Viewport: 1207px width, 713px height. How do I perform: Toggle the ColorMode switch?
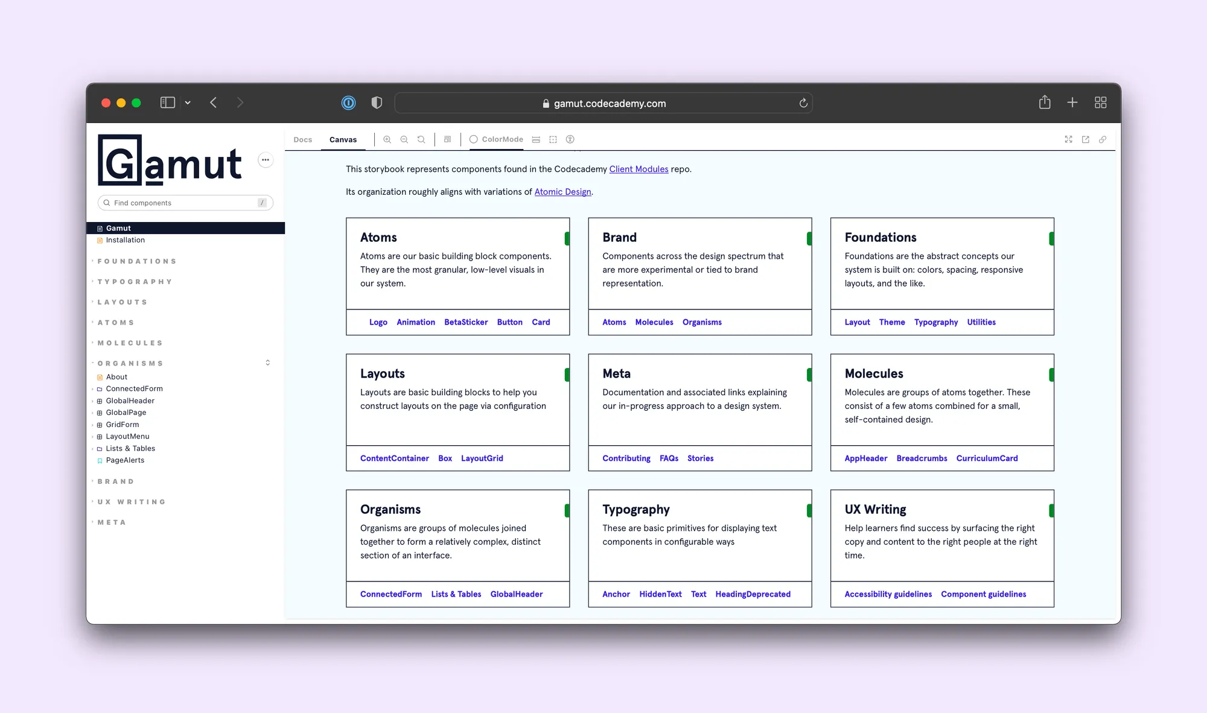496,139
